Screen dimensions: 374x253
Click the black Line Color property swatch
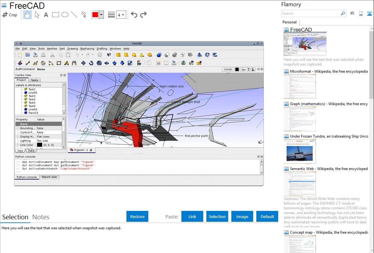pos(40,145)
